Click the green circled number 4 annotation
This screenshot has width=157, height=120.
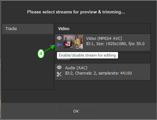(41, 54)
